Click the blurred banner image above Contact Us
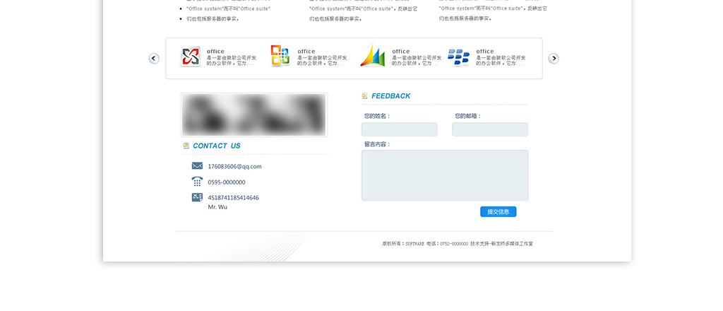This screenshot has width=723, height=311. point(254,115)
